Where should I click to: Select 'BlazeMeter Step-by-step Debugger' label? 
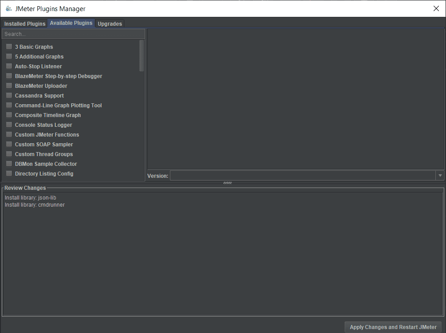pos(58,76)
